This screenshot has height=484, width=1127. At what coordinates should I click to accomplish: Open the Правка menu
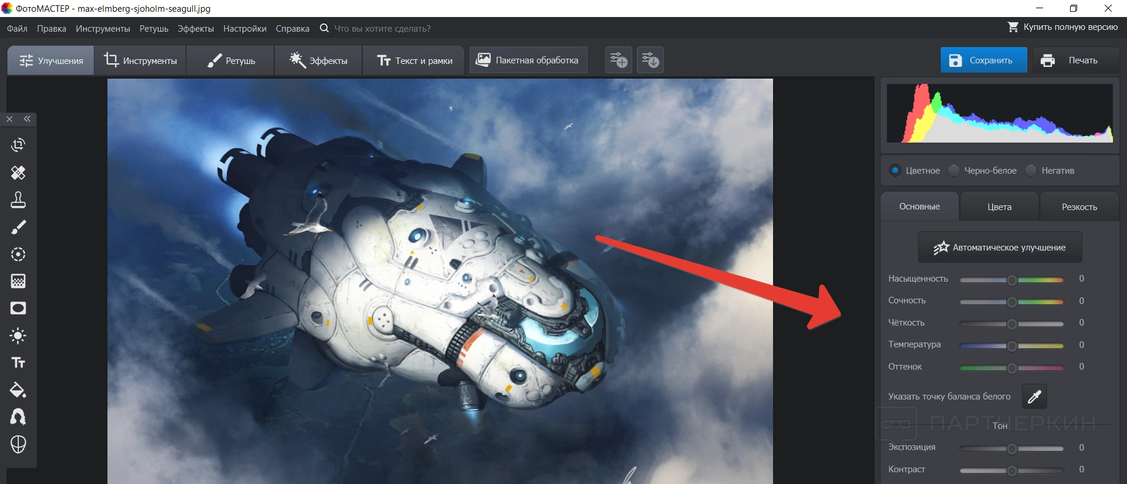pyautogui.click(x=52, y=29)
